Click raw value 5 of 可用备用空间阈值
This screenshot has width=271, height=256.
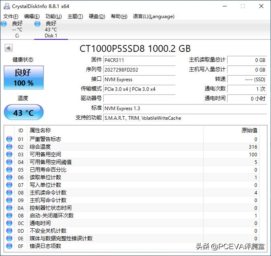point(256,162)
